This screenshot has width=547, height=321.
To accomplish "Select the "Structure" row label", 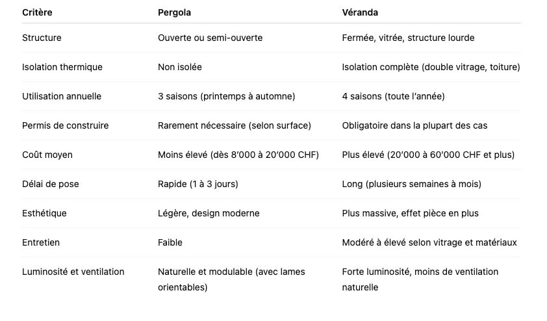I will (42, 38).
